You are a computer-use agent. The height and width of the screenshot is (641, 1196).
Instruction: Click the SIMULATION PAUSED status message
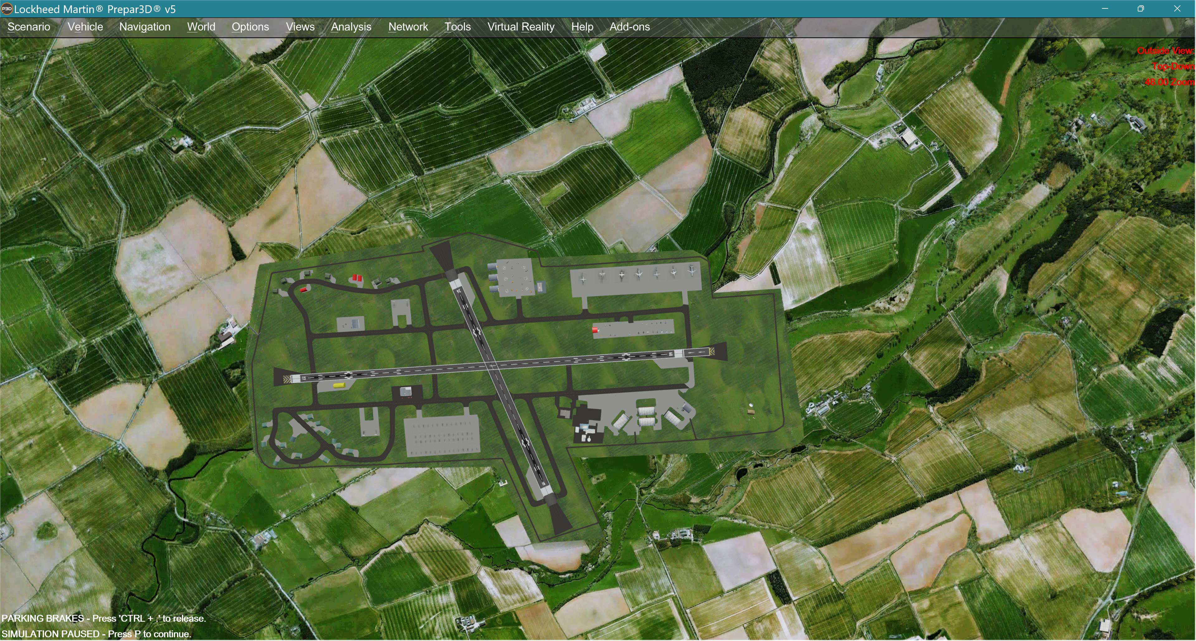tap(96, 634)
